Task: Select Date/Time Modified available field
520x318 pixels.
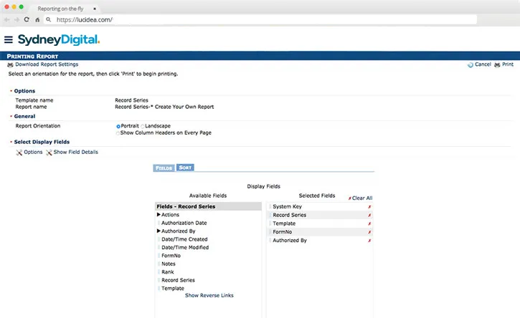Action: [x=185, y=247]
